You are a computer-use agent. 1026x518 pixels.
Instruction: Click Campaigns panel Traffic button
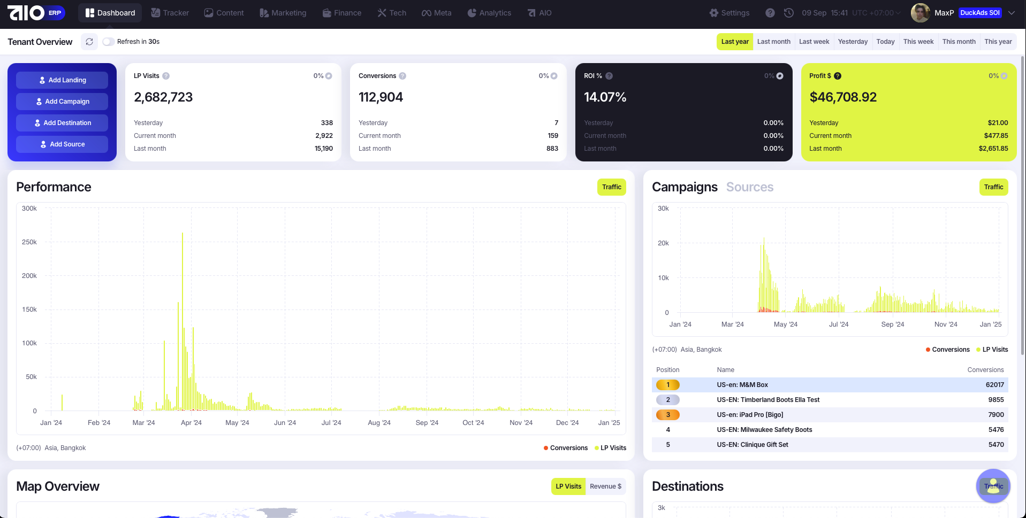coord(994,187)
